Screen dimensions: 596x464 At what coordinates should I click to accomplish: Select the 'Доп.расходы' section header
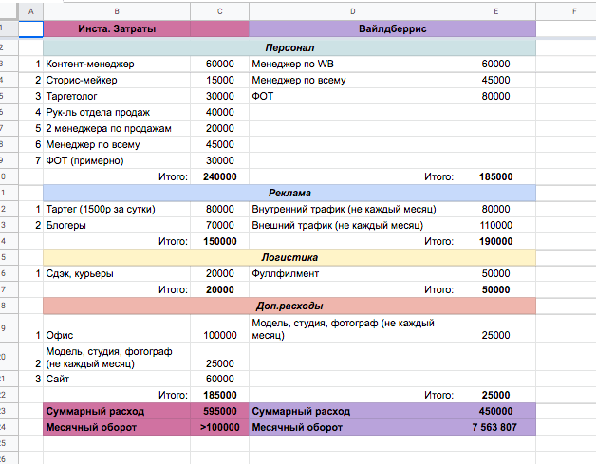[x=289, y=306]
